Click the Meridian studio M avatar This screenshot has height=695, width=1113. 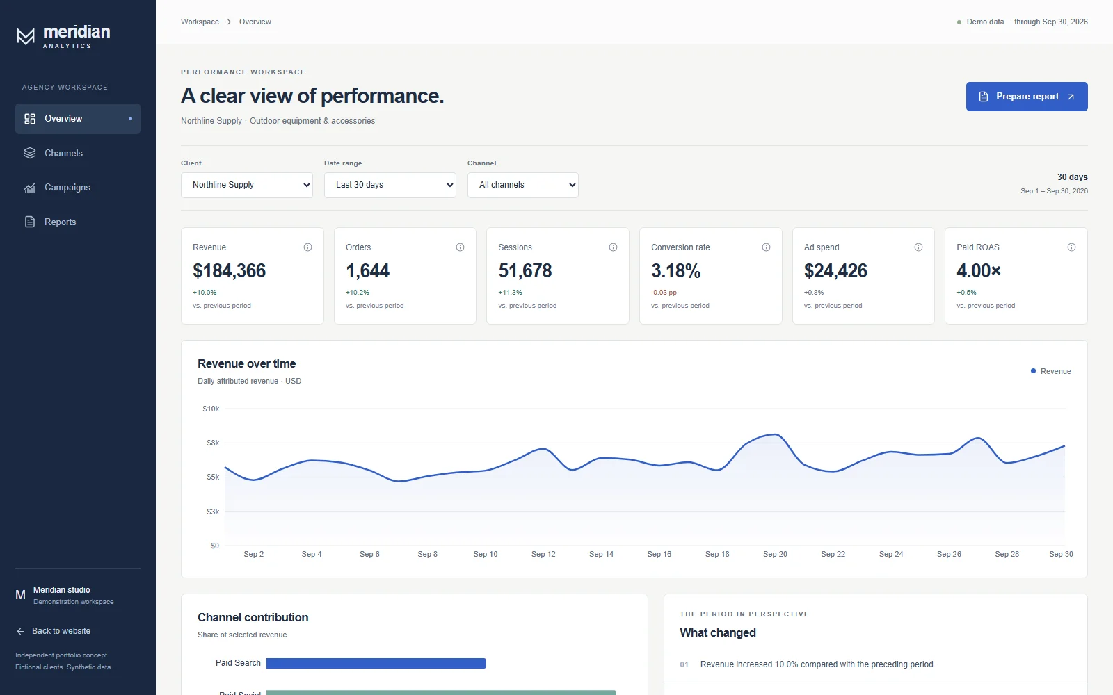pos(21,595)
